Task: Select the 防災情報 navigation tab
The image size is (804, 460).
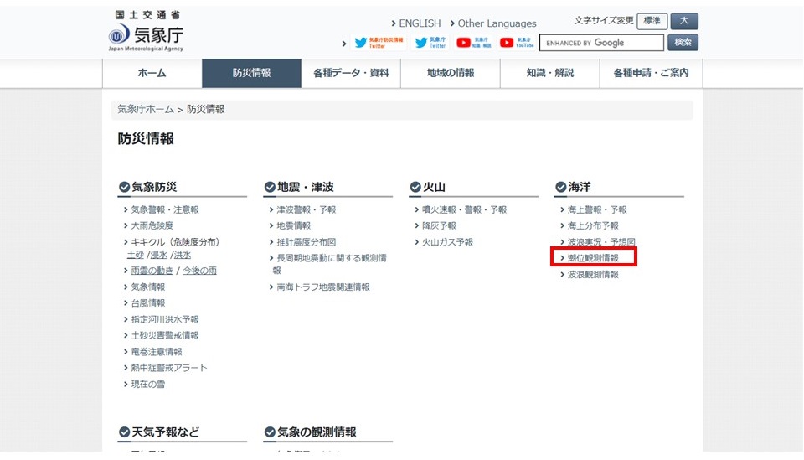Action: point(251,73)
